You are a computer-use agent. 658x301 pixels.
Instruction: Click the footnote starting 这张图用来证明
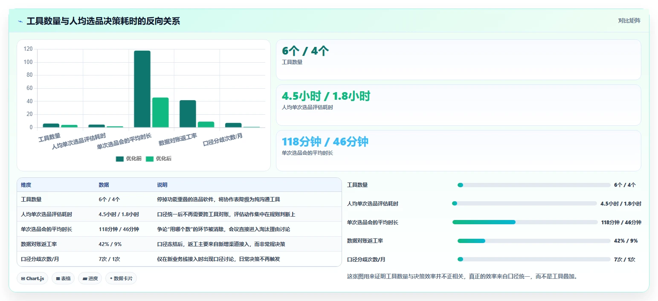462,277
